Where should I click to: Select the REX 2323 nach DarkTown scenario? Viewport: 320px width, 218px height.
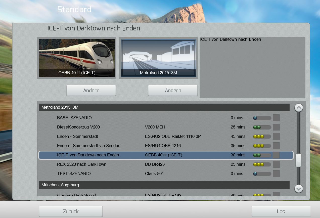pyautogui.click(x=166, y=164)
